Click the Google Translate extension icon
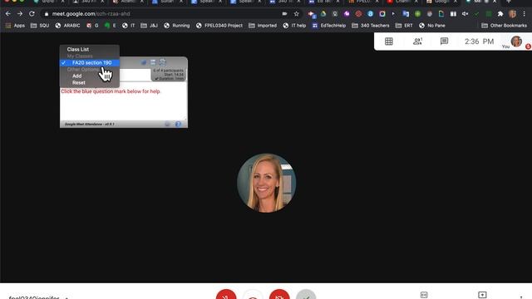This screenshot has height=299, width=532. [x=406, y=14]
